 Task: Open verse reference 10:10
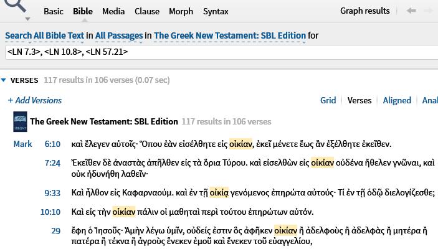click(50, 212)
